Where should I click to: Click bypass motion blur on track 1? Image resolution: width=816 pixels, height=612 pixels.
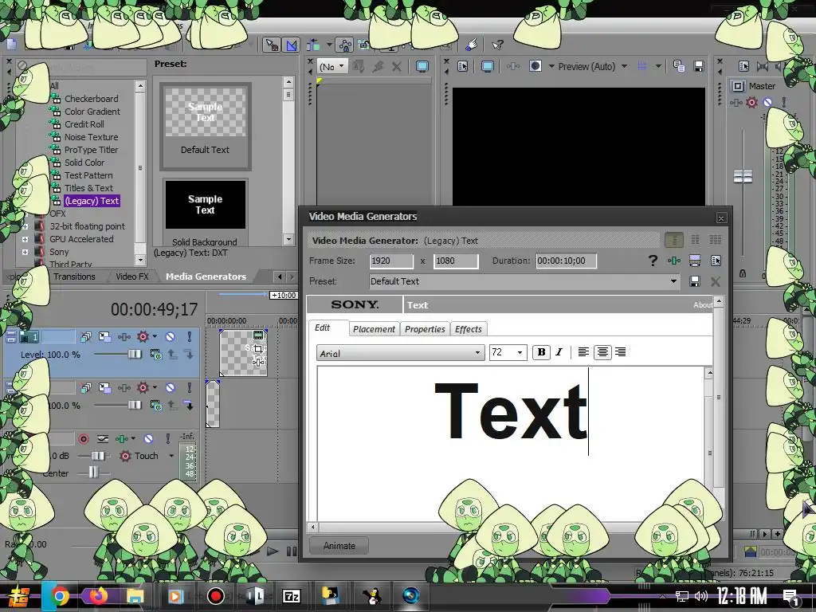click(86, 337)
